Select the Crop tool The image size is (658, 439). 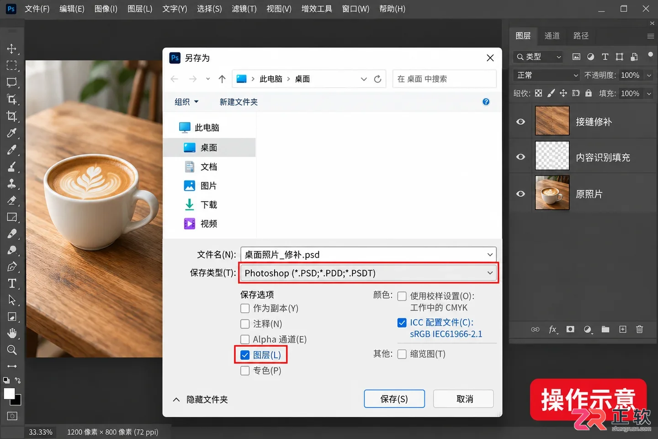pos(12,116)
